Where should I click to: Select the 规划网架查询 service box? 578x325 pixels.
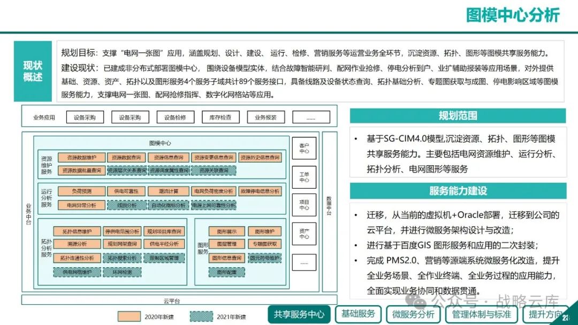[x=122, y=244]
